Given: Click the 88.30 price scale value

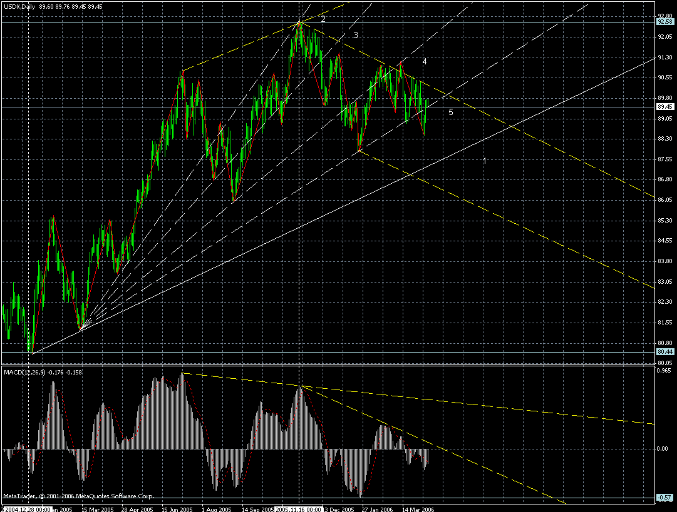Looking at the screenshot, I should coord(665,139).
